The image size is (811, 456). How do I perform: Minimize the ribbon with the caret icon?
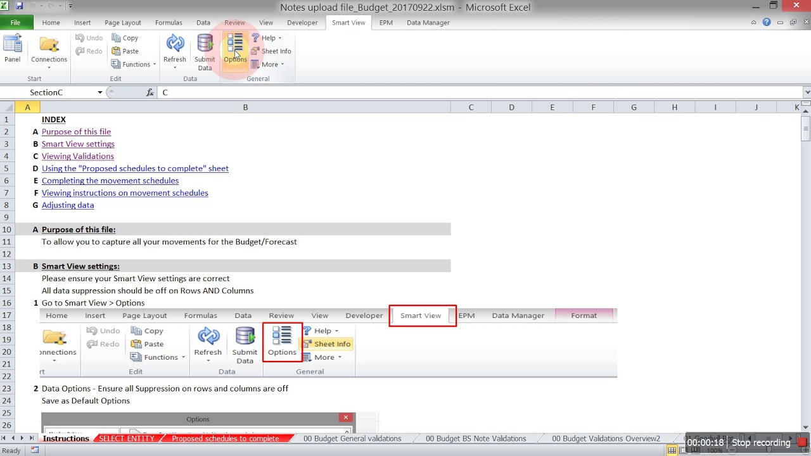coord(753,23)
